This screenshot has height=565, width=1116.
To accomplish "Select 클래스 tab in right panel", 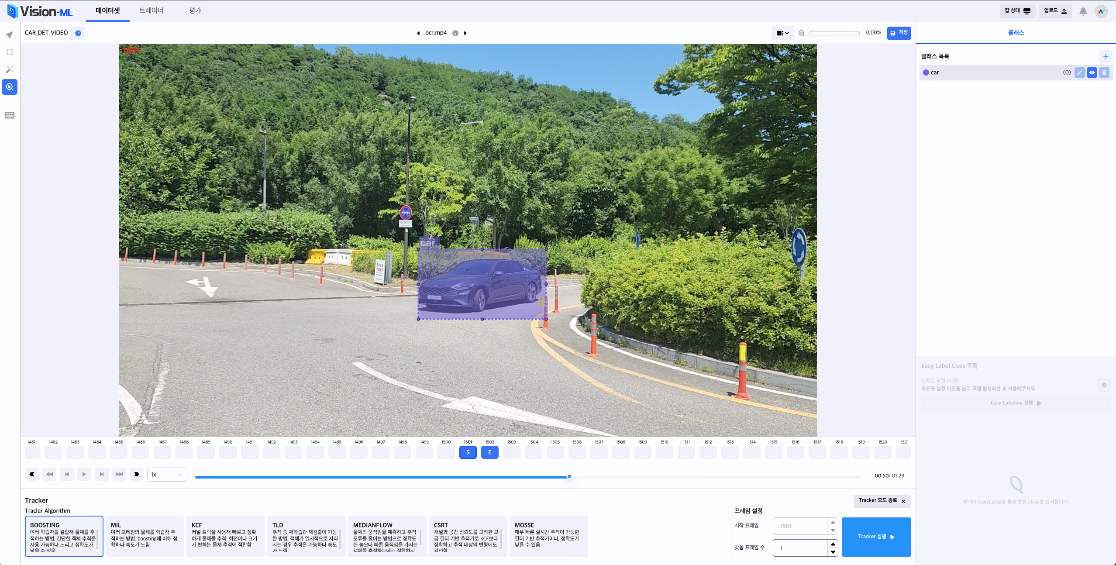I will pyautogui.click(x=1016, y=33).
